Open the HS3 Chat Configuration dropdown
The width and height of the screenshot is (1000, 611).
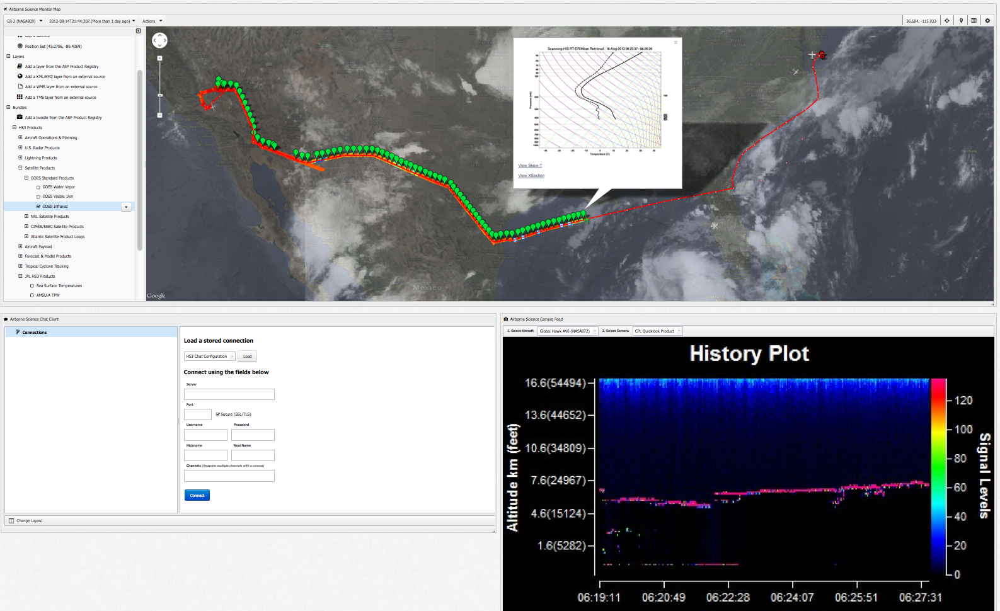210,357
